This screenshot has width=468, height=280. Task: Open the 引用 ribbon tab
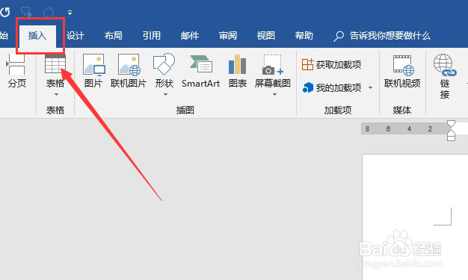151,36
